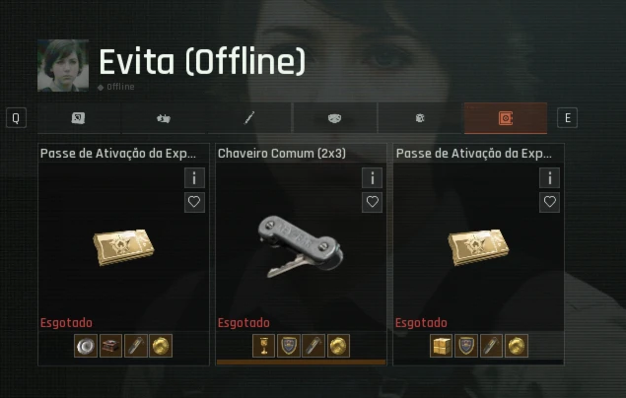This screenshot has width=626, height=398.
Task: Show info for the last Passe de Ativação card
Action: tap(549, 178)
